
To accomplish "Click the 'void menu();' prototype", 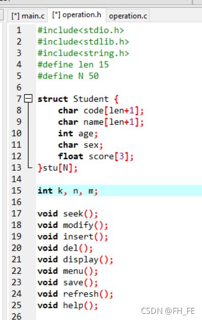I will 68,271.
